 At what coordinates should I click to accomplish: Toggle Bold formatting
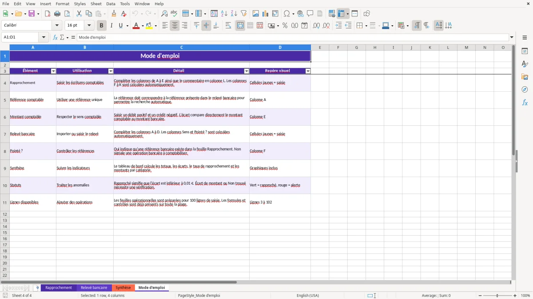pyautogui.click(x=102, y=26)
